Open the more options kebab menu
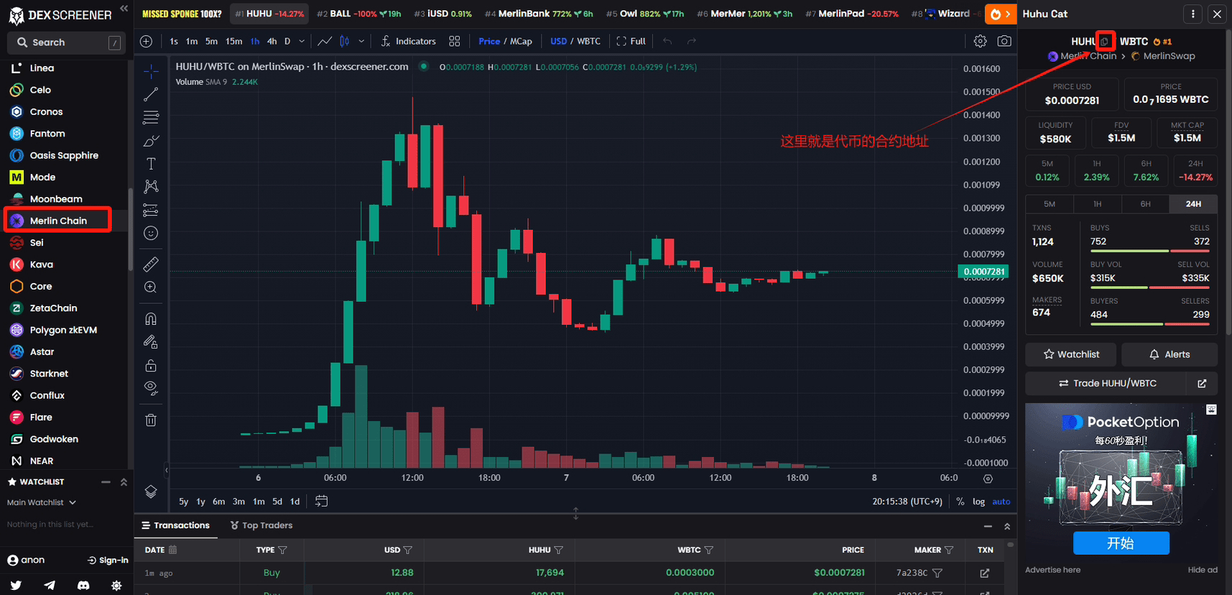Viewport: 1232px width, 595px height. coord(1193,14)
